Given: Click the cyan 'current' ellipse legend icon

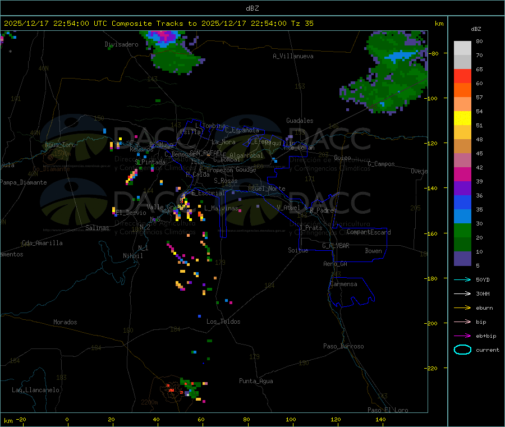Looking at the screenshot, I should [462, 350].
